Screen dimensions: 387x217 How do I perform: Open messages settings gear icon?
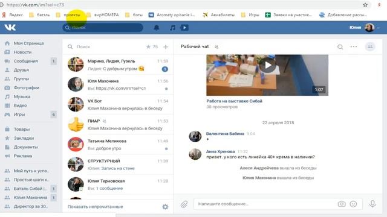[x=165, y=207]
